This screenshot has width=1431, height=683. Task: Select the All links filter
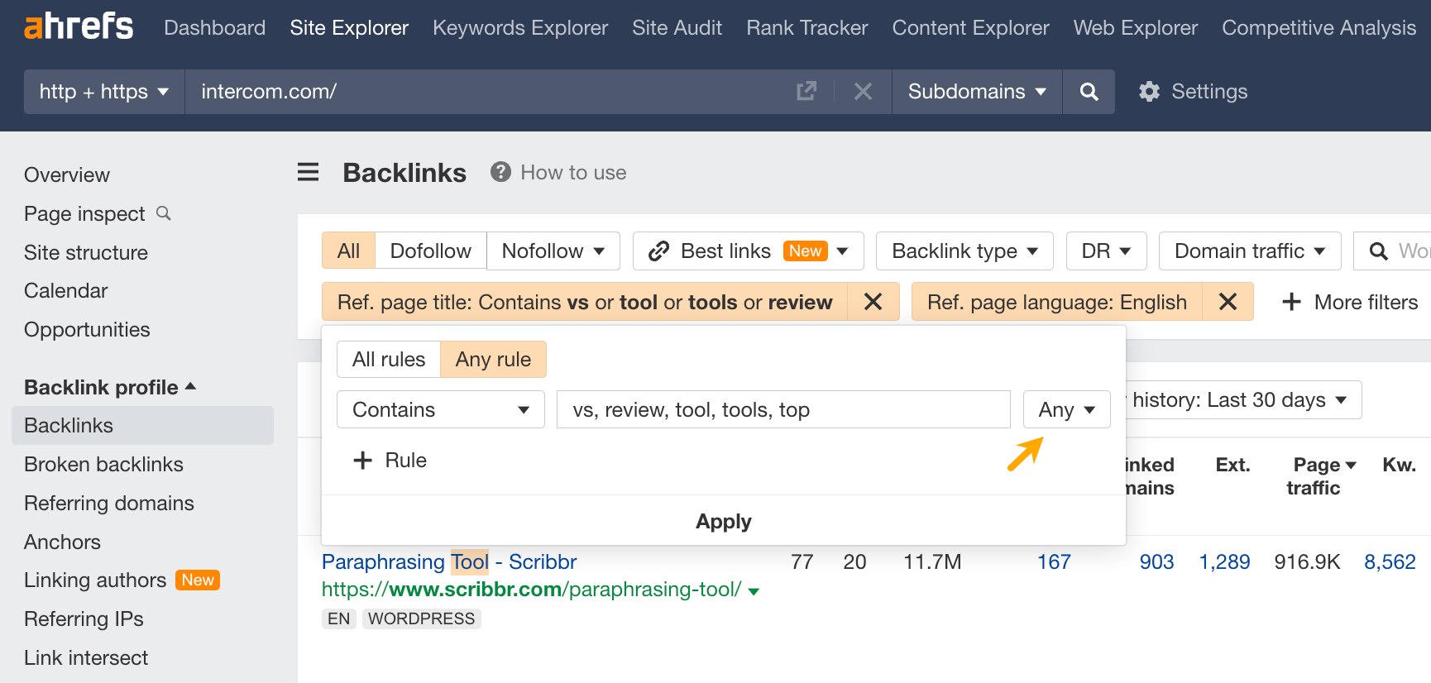coord(348,251)
